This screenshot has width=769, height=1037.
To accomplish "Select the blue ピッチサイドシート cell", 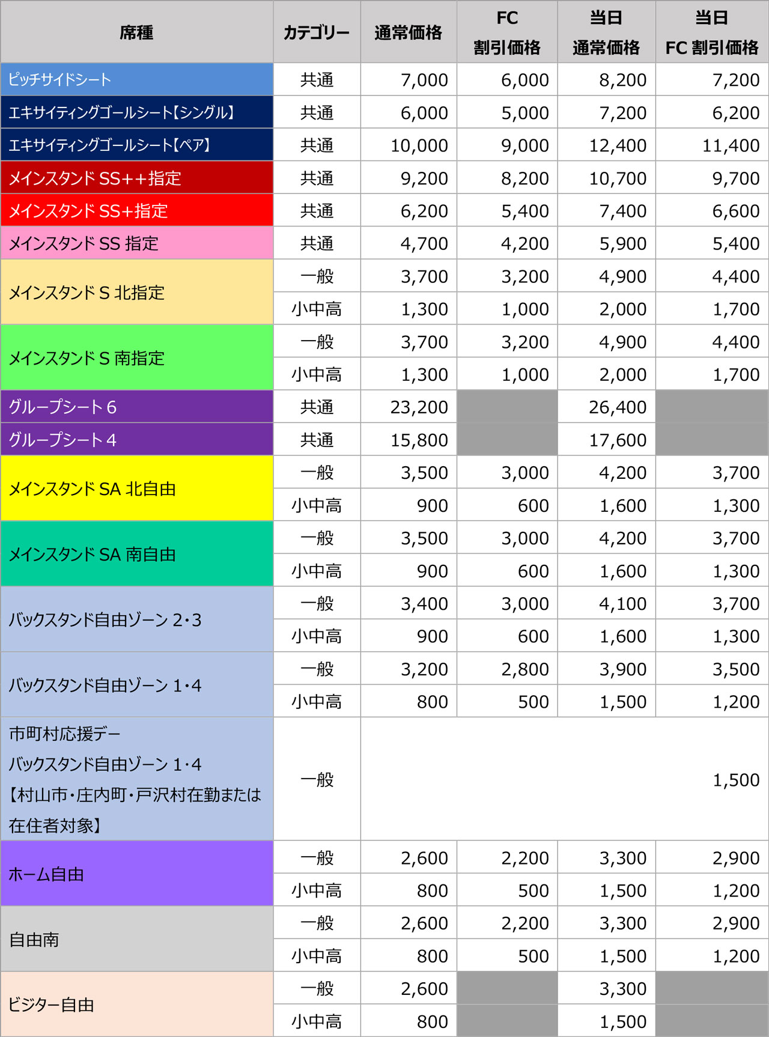I will 136,79.
